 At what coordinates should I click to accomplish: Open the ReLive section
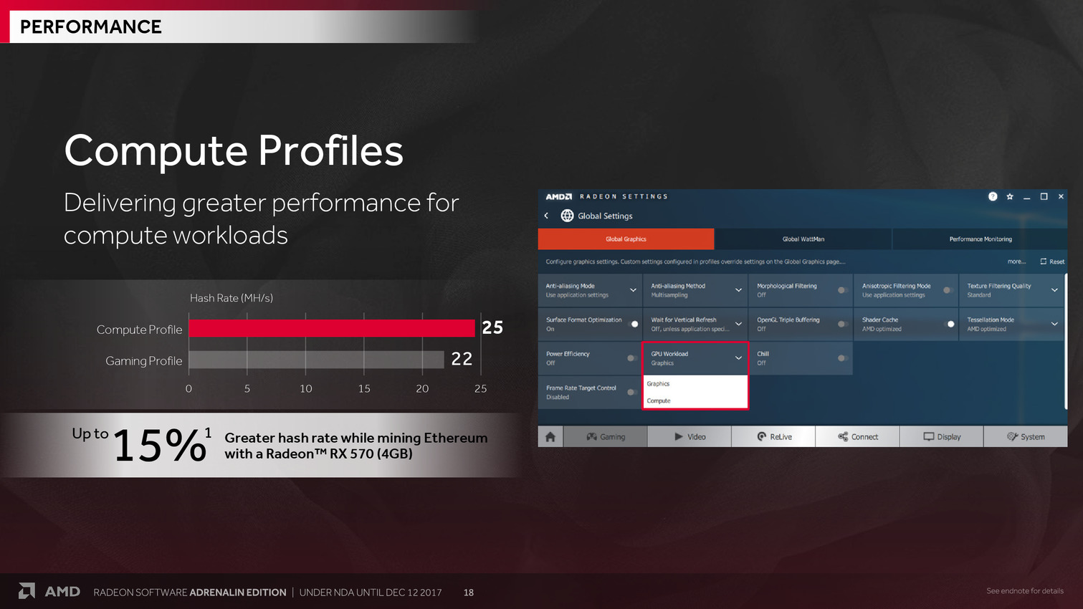(774, 436)
